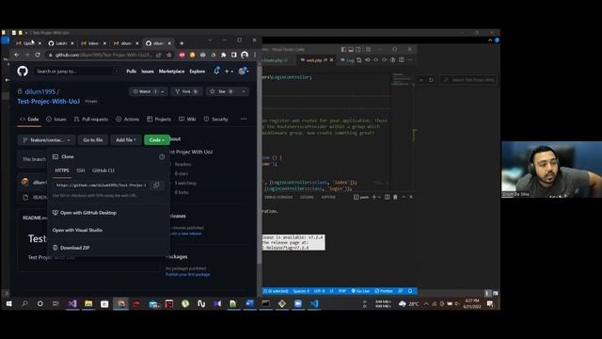The height and width of the screenshot is (339, 602).
Task: Bookmark this page with star icon
Action: point(169,55)
